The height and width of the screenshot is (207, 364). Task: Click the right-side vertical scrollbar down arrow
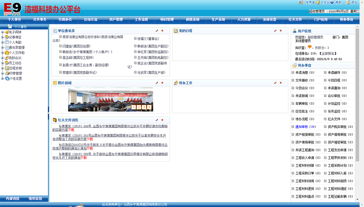point(357,200)
